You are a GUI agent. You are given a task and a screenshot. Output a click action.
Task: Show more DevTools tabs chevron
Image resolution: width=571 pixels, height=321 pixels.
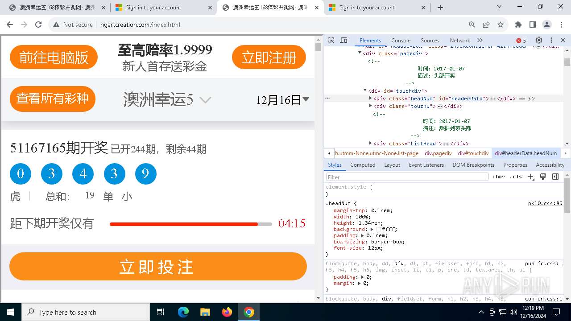480,40
